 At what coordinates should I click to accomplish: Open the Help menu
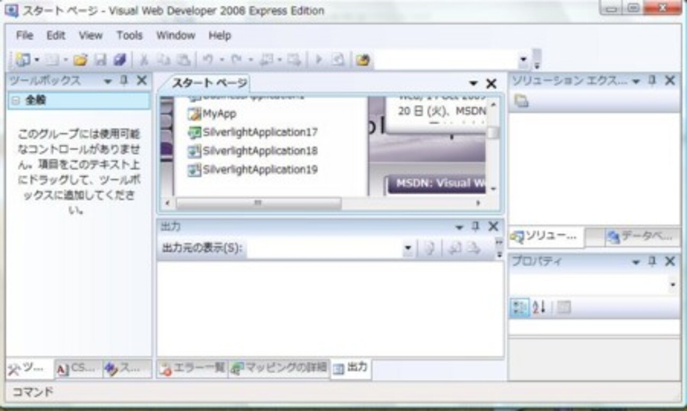point(219,35)
